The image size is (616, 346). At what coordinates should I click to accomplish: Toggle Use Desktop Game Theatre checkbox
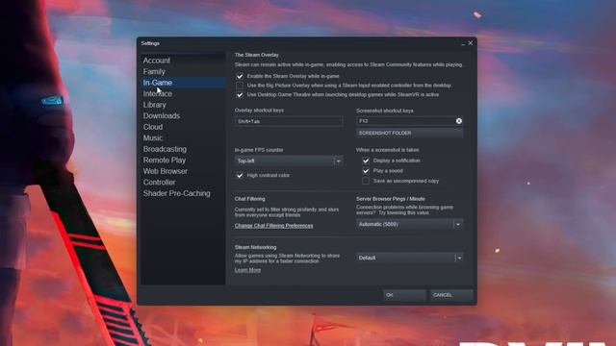tap(240, 95)
